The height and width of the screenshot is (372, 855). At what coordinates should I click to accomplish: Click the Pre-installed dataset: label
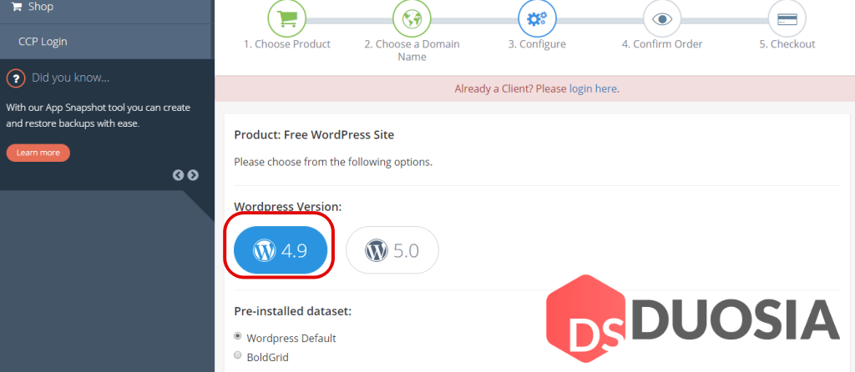[x=293, y=311]
